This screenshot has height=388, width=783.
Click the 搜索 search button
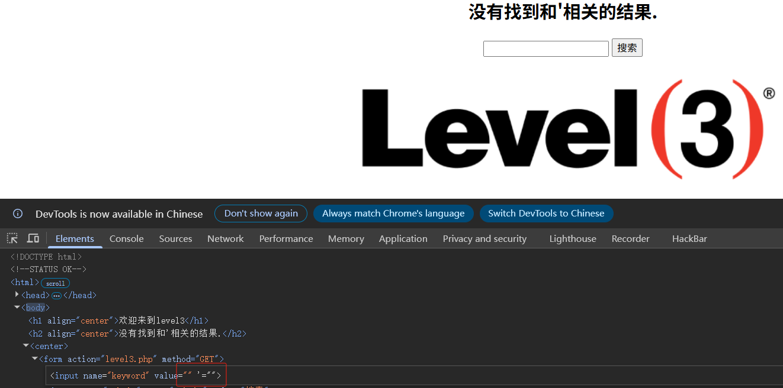point(627,48)
